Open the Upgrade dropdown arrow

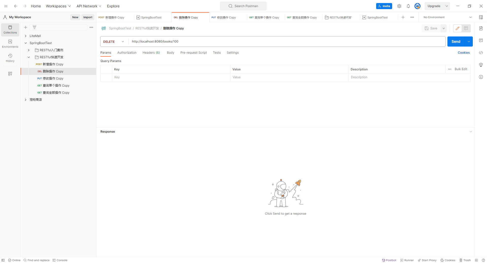(447, 6)
